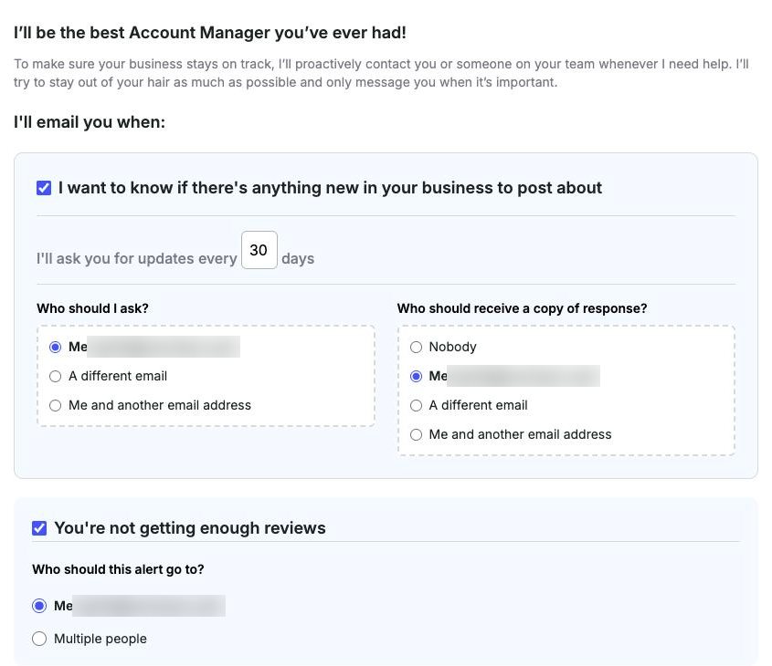The height and width of the screenshot is (666, 772).
Task: Click the 'I'll email you when:' heading
Action: click(x=90, y=122)
